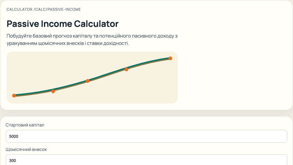Click the Щомісячний внесок label
This screenshot has width=293, height=165.
click(26, 149)
